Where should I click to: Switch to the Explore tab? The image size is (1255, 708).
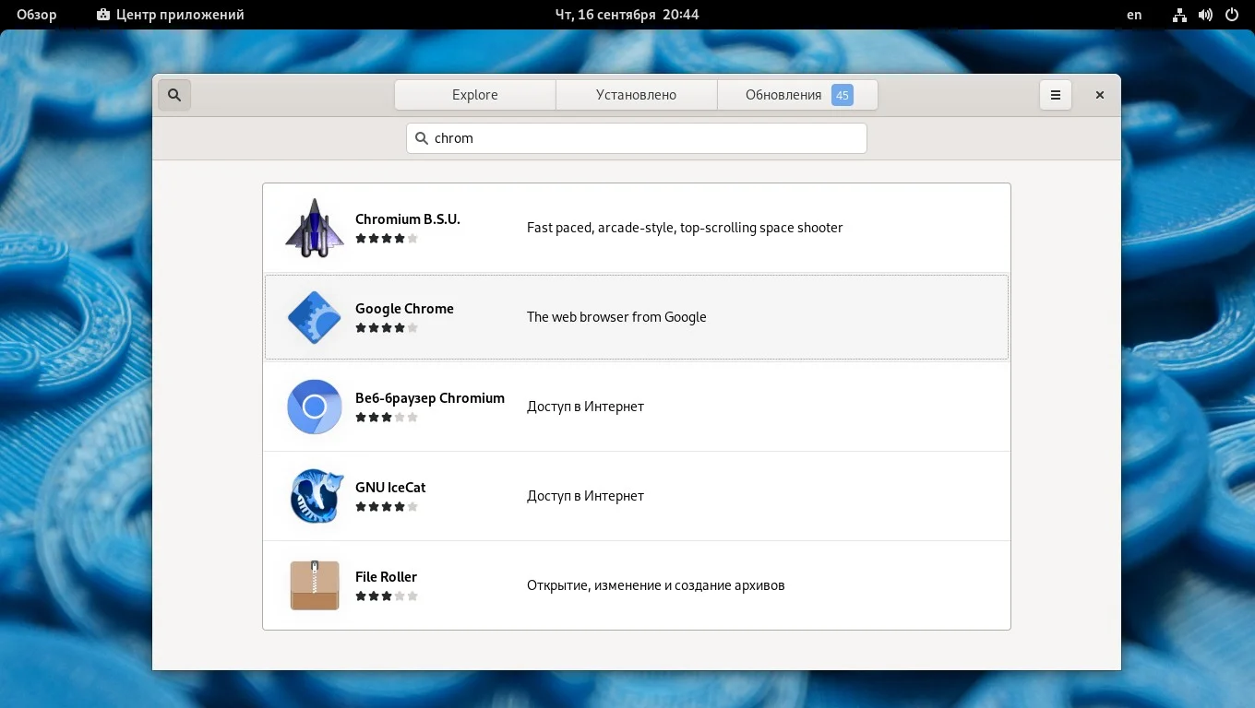(x=474, y=94)
